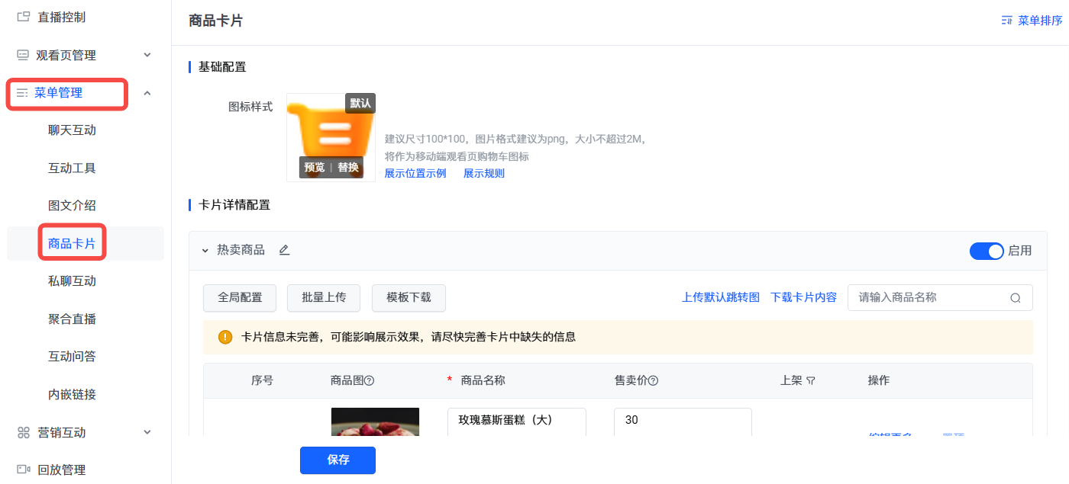Click the 下载卡片内容 link

[x=803, y=298]
